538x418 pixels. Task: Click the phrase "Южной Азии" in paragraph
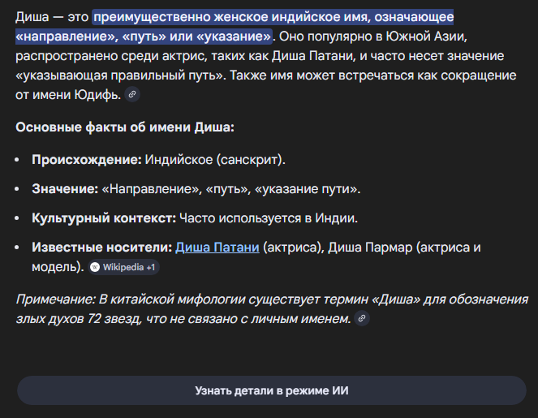pyautogui.click(x=426, y=37)
